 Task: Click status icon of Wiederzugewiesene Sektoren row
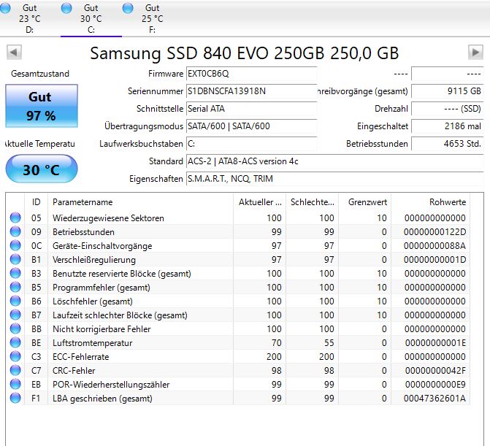(x=15, y=218)
